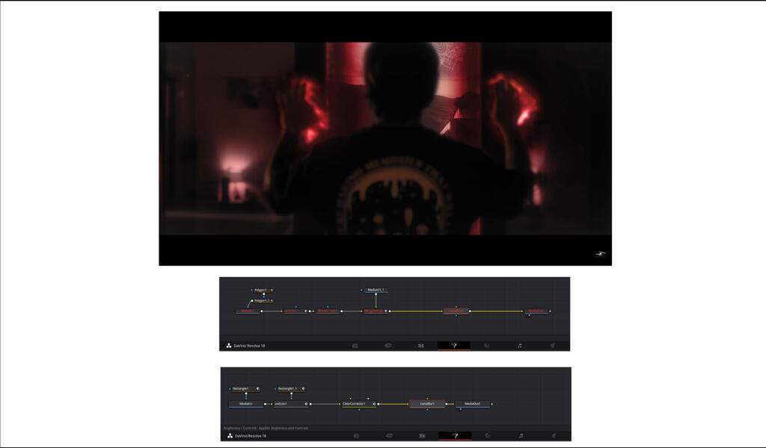Expand the Rectangle1 node's options arrow

[257, 388]
